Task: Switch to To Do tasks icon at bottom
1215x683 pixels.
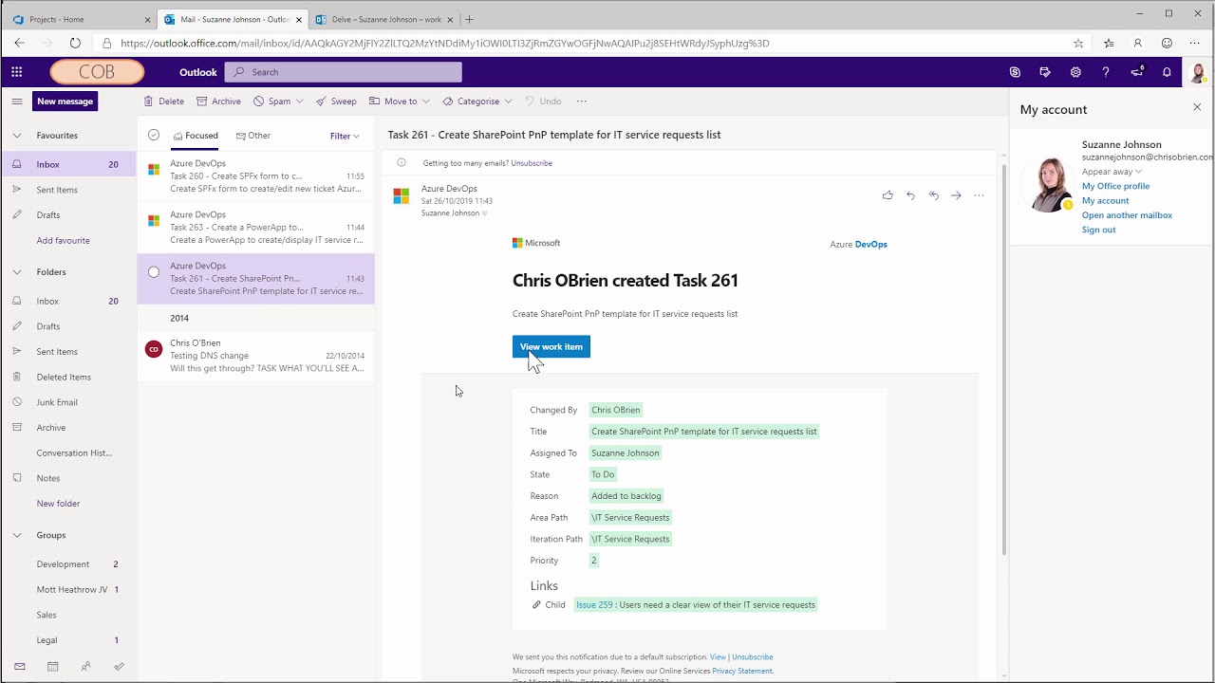Action: pos(119,667)
